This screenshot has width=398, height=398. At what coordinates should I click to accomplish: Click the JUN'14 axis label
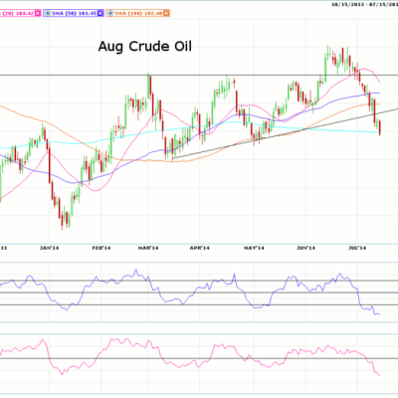click(305, 248)
